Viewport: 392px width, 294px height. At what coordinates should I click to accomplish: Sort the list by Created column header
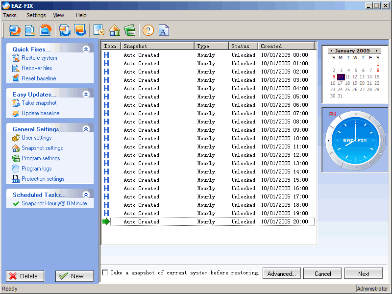click(286, 46)
